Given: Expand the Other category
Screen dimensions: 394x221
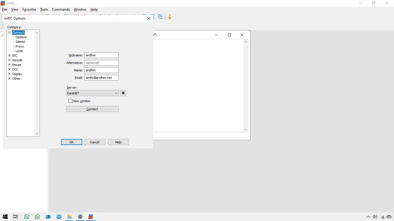Looking at the screenshot, I should coord(9,79).
